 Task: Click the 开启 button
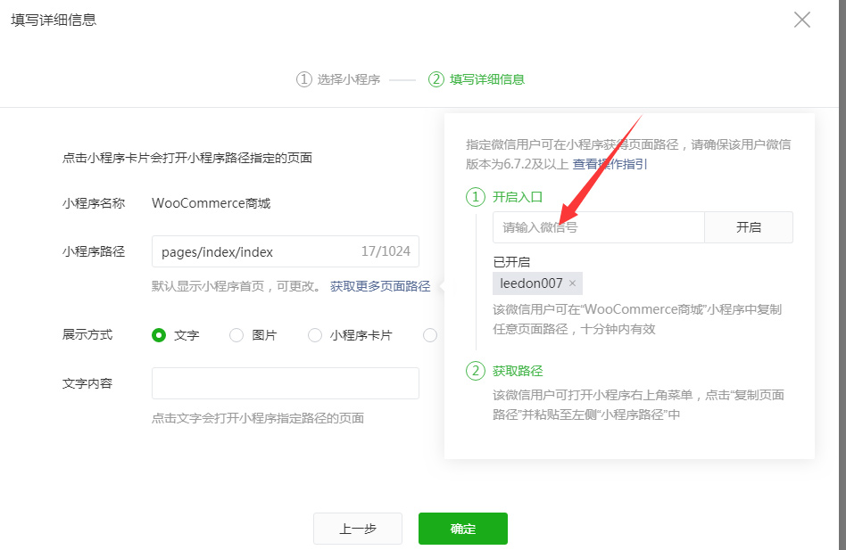[749, 227]
